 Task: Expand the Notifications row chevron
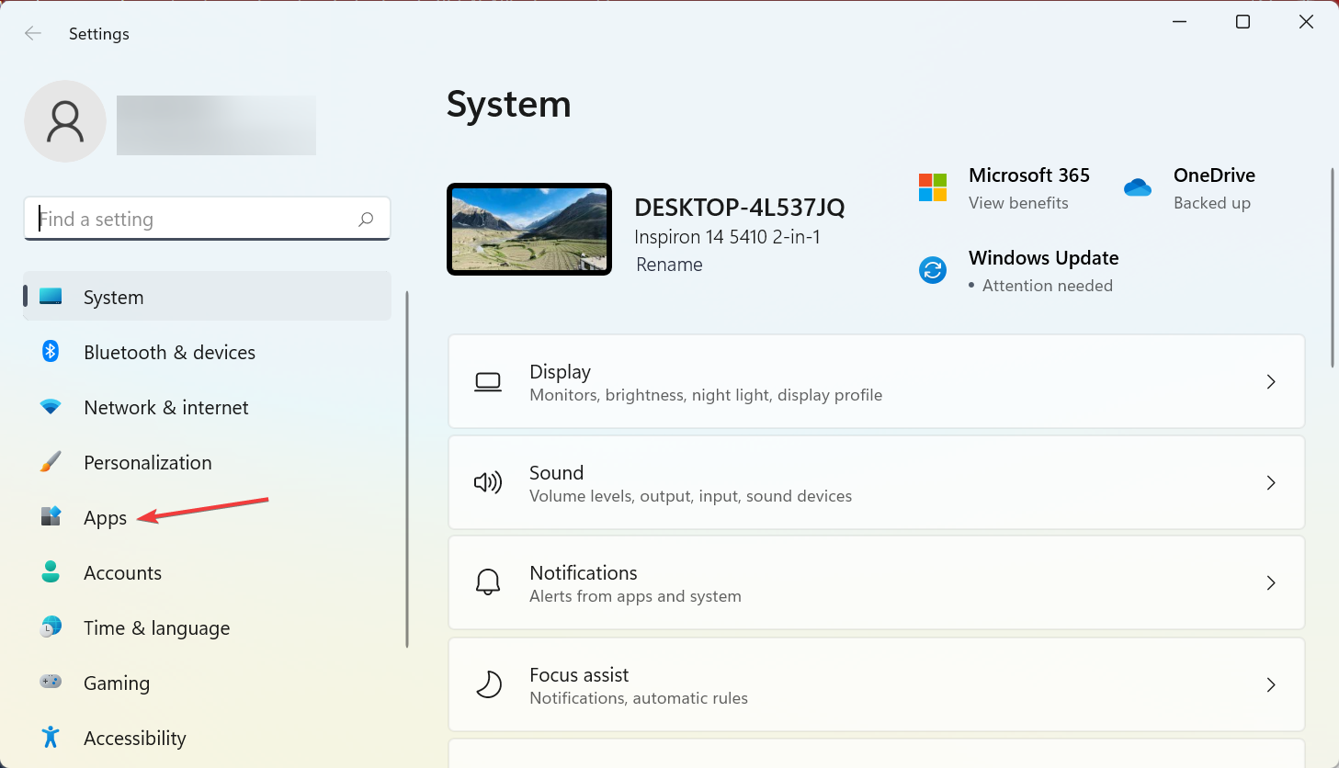(x=1271, y=582)
